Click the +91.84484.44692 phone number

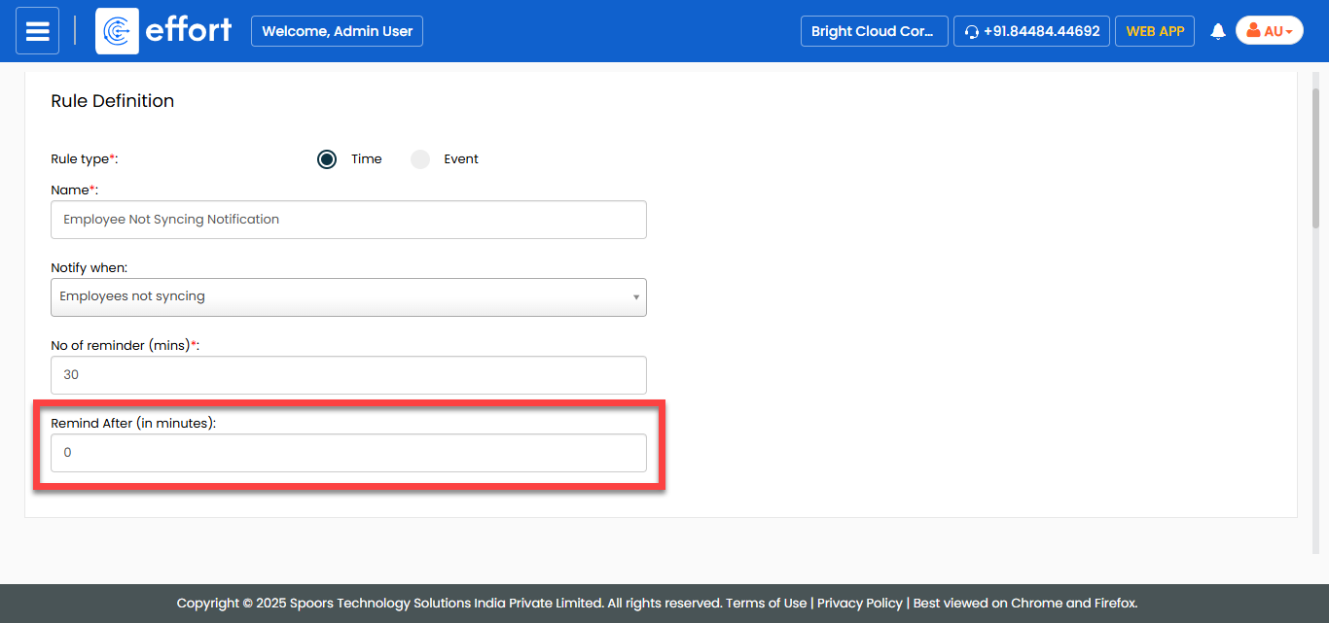point(1041,31)
